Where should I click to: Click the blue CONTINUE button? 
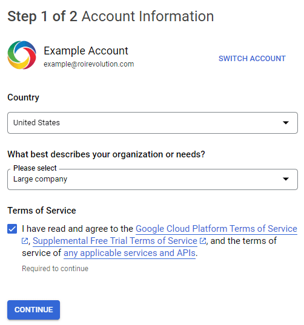point(33,310)
